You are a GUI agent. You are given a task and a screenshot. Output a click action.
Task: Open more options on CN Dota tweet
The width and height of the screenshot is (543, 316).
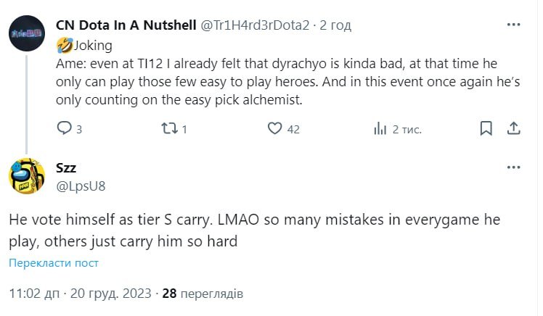(513, 25)
